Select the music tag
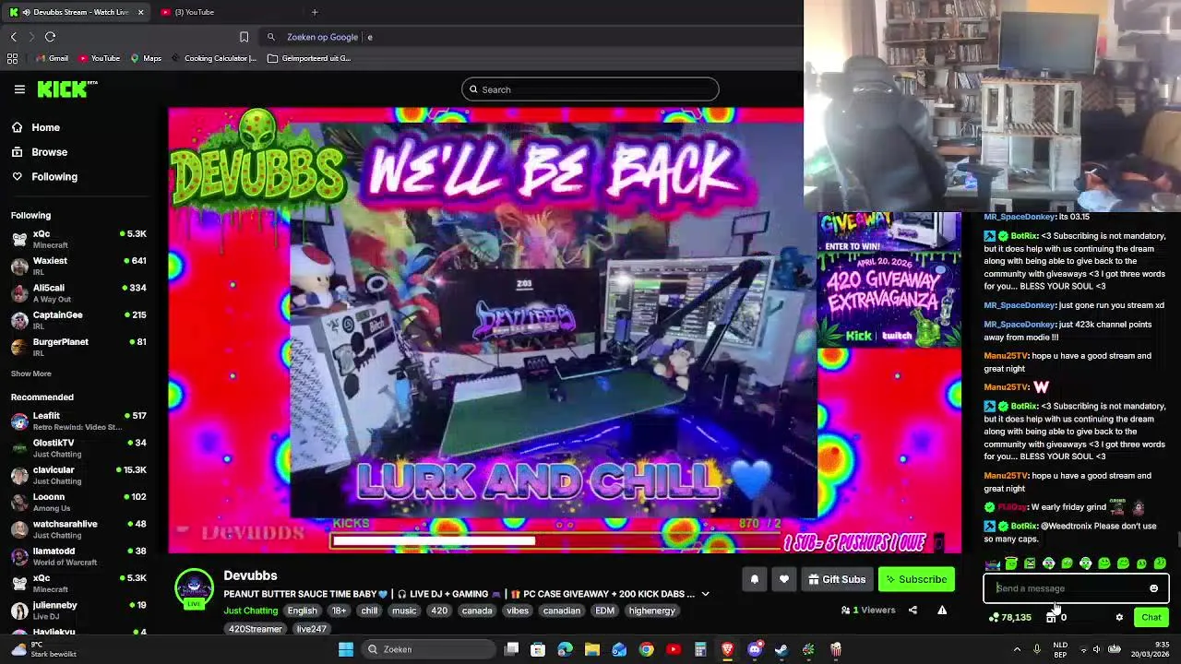The image size is (1181, 664). 404,611
